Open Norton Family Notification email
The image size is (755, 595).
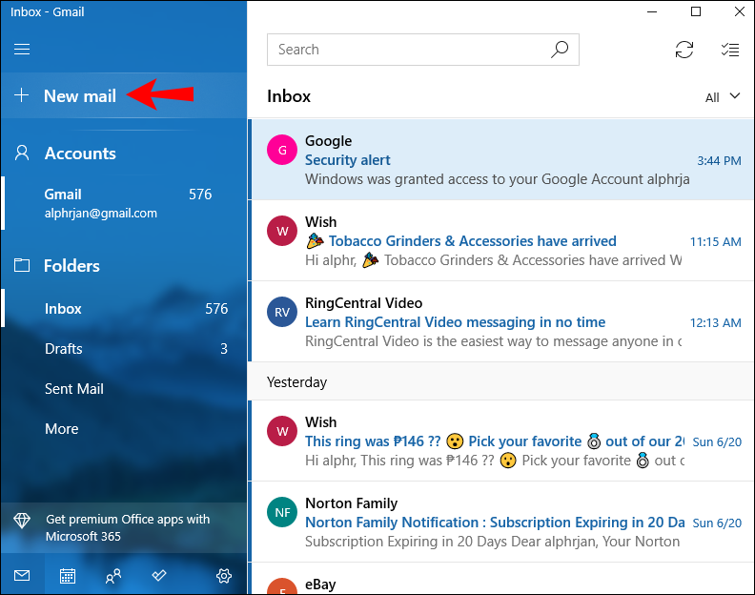502,522
